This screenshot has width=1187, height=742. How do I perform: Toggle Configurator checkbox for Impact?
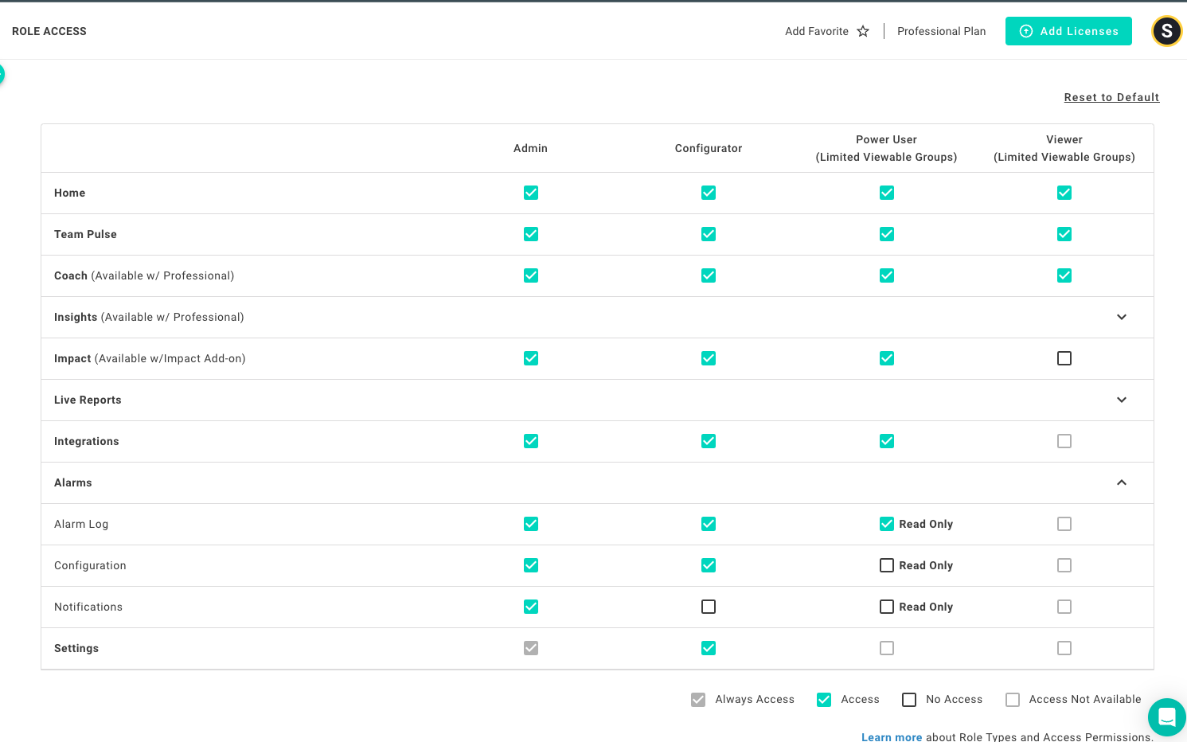(709, 358)
